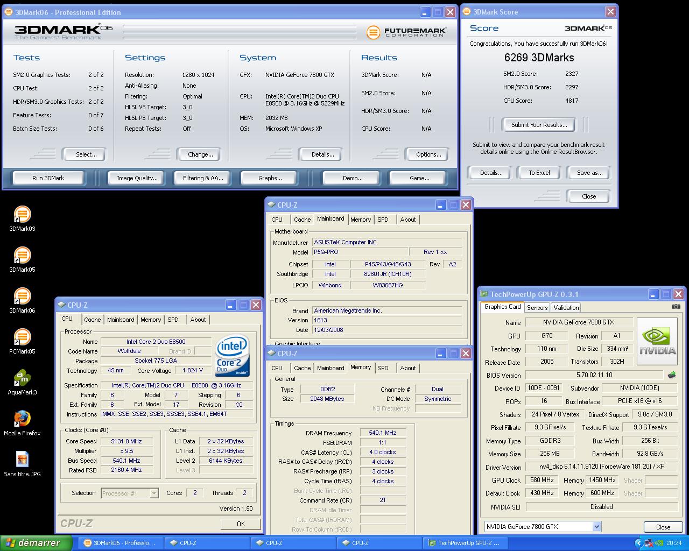689x551 pixels.
Task: Click the DRAM Frequency field 540.1 MHz
Action: [x=383, y=433]
